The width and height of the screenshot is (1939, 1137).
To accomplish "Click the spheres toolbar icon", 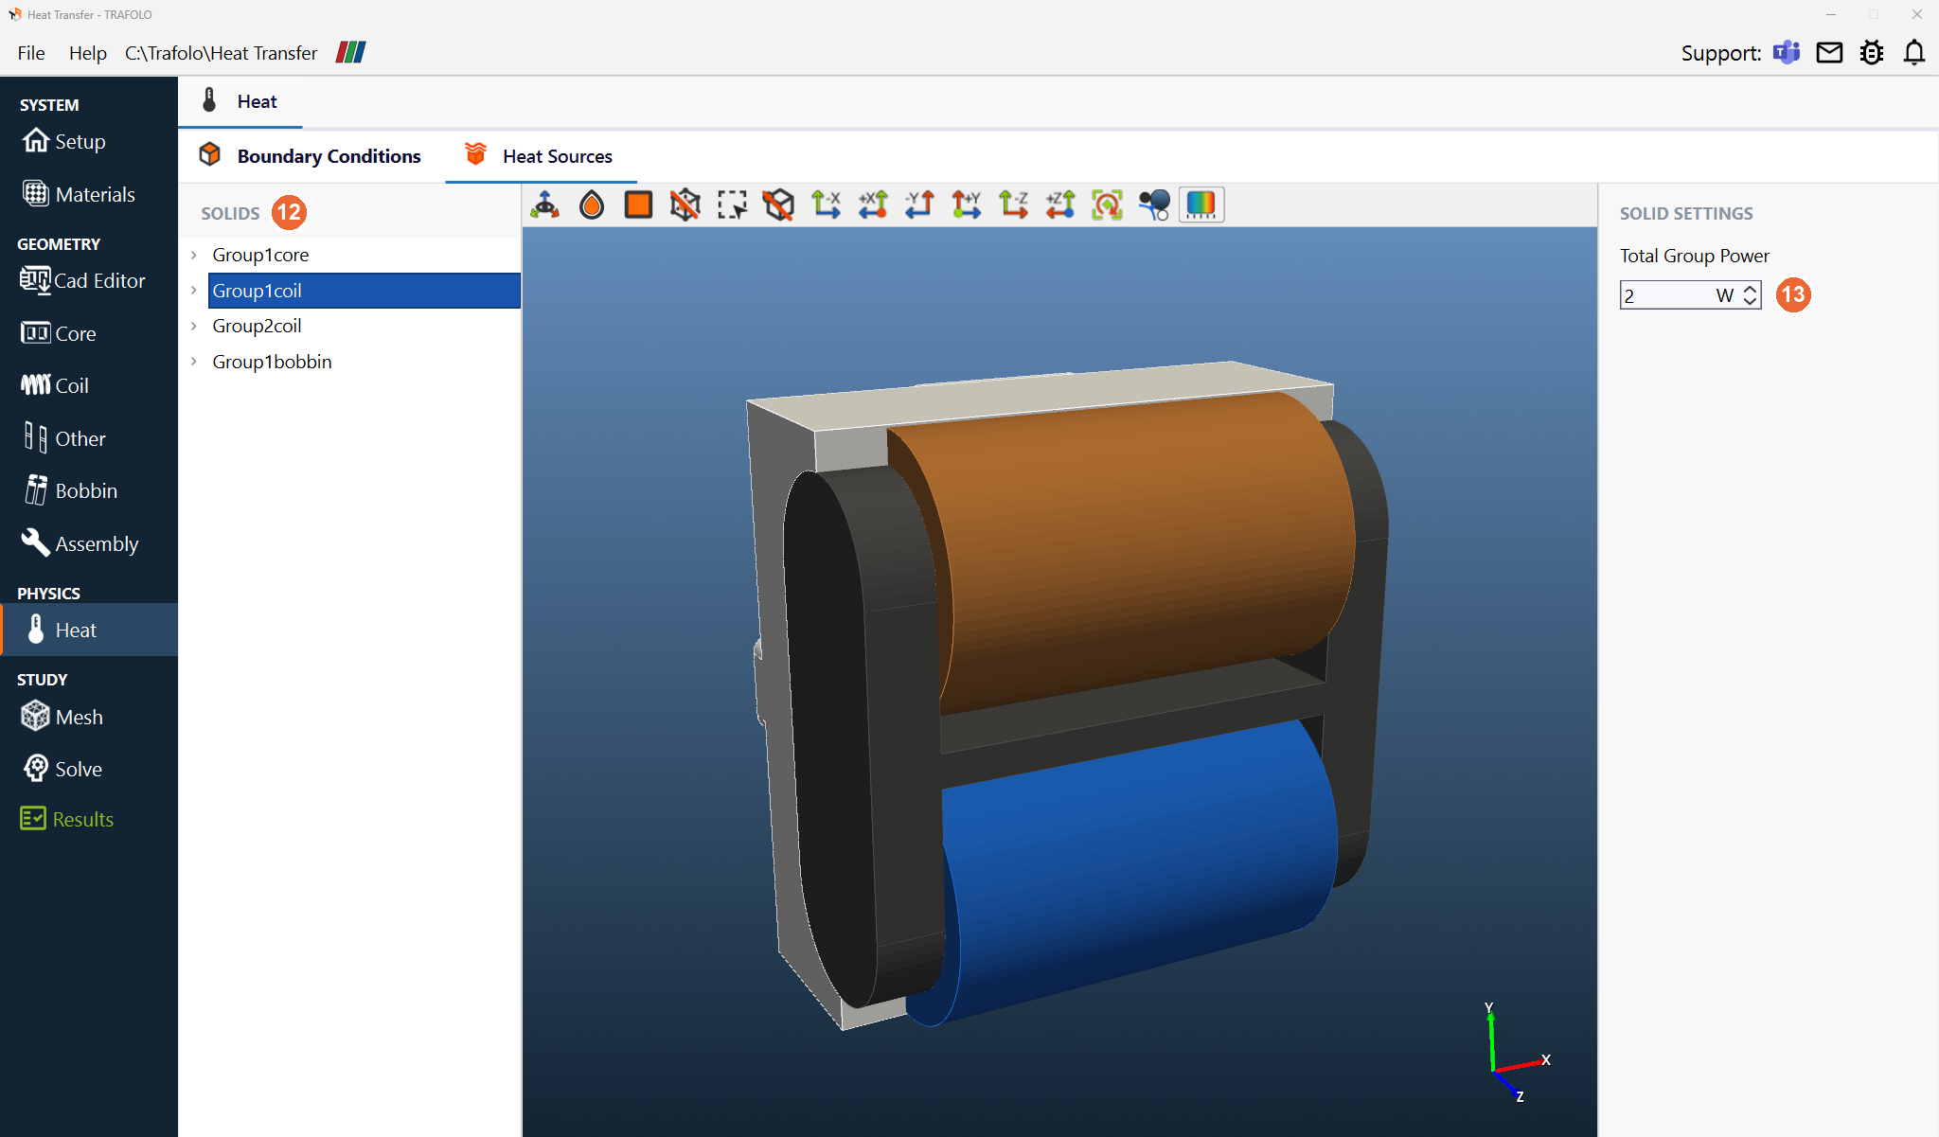I will click(1154, 204).
